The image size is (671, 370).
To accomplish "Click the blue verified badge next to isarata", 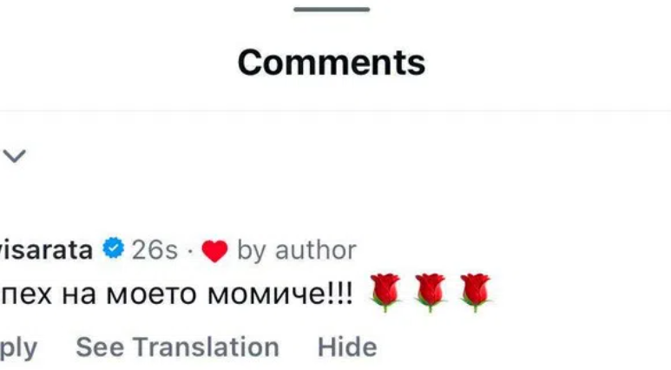I will coord(114,248).
